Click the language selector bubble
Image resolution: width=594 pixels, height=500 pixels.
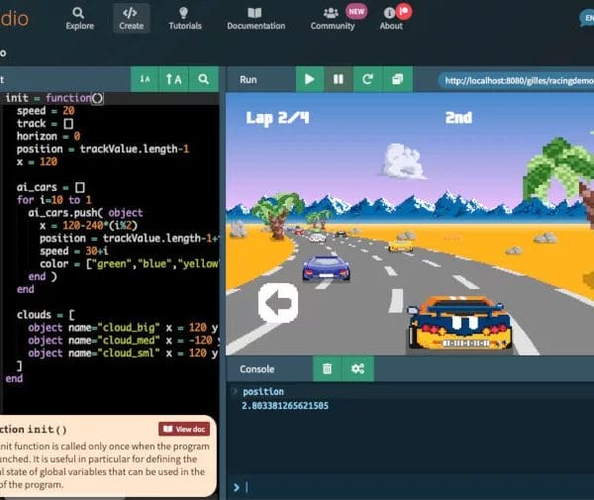tap(587, 18)
